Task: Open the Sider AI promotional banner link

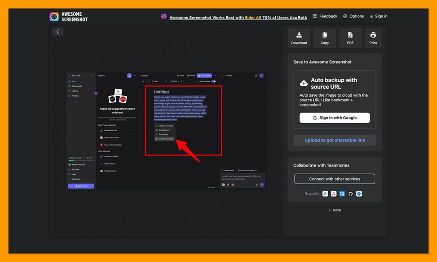Action: coord(238,17)
